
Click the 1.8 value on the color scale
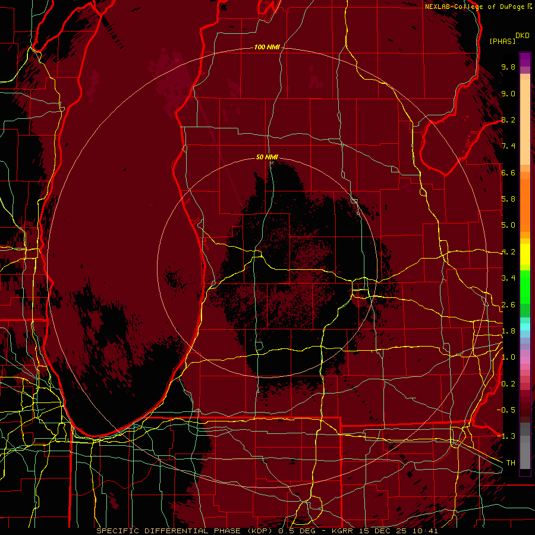click(508, 331)
